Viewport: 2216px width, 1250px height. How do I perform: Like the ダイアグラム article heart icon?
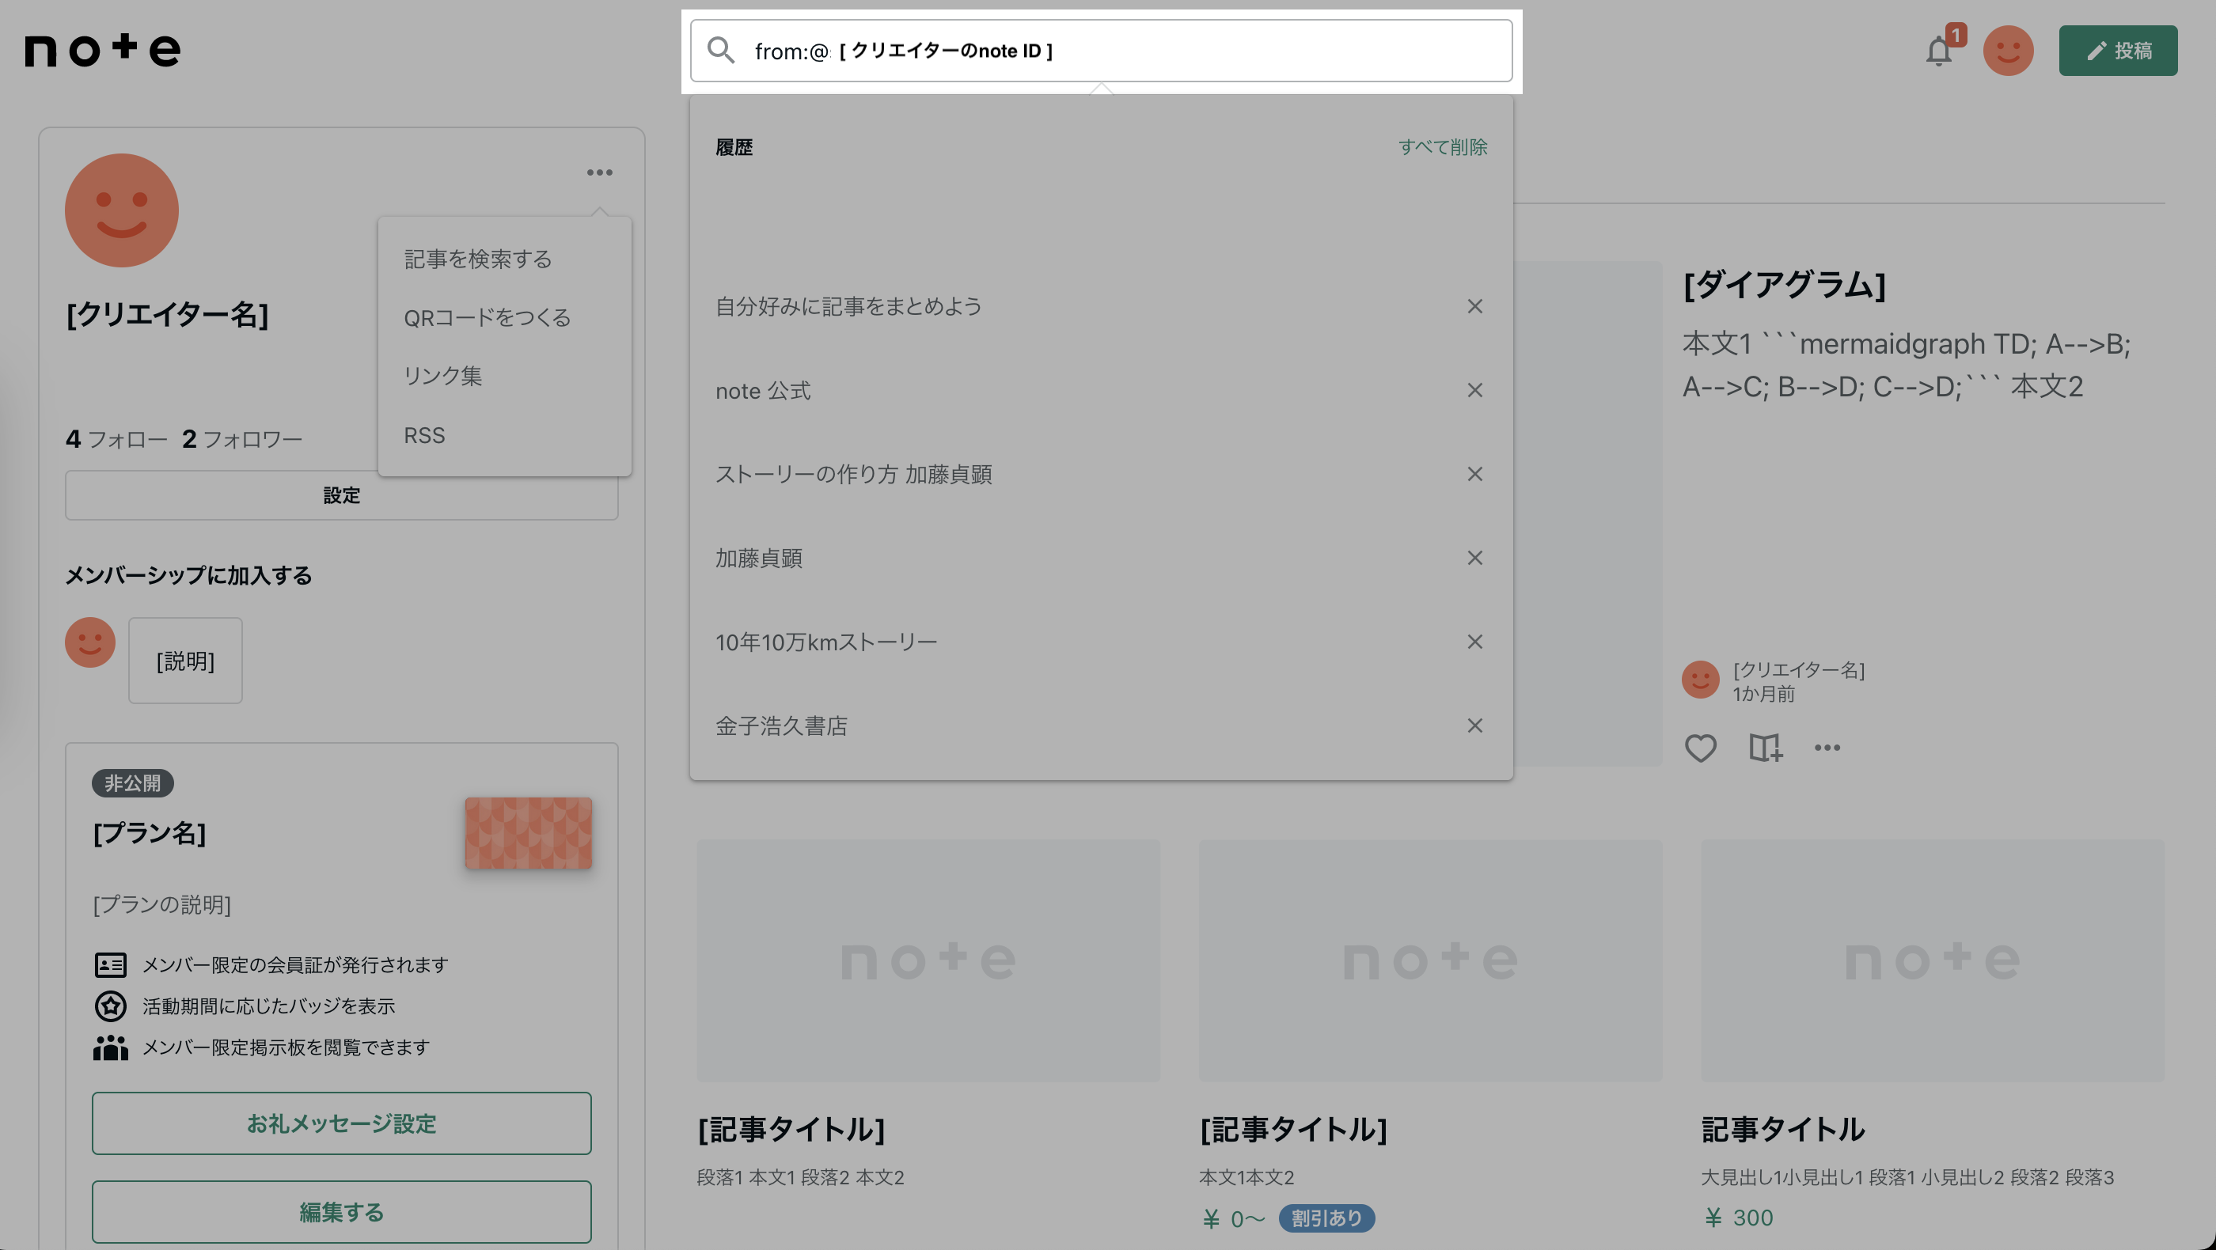(1700, 747)
